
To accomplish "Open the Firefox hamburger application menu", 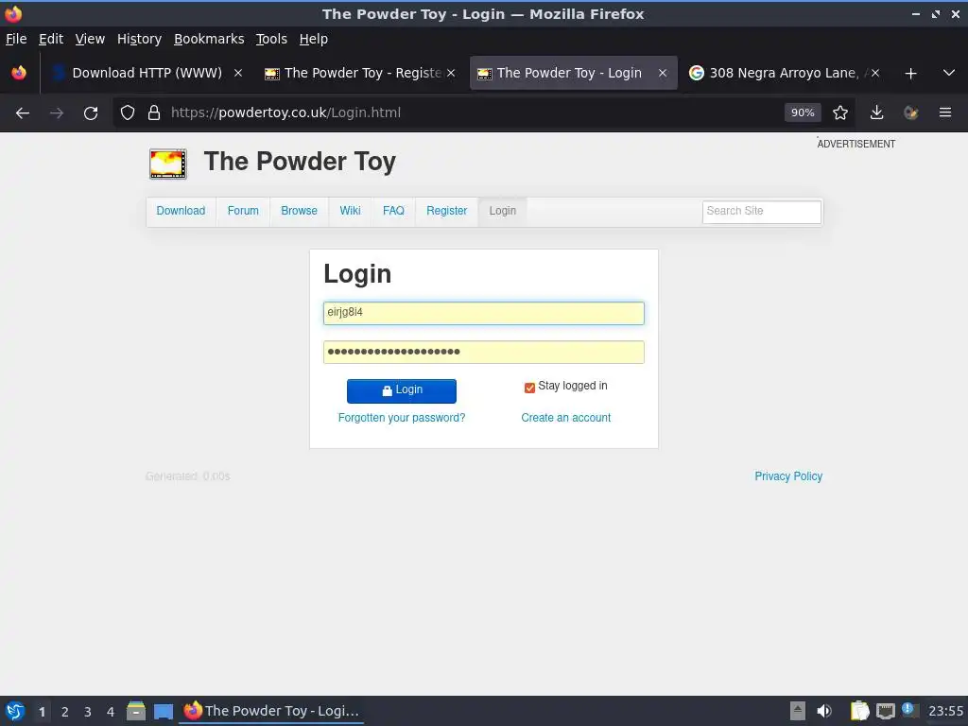I will 945,112.
